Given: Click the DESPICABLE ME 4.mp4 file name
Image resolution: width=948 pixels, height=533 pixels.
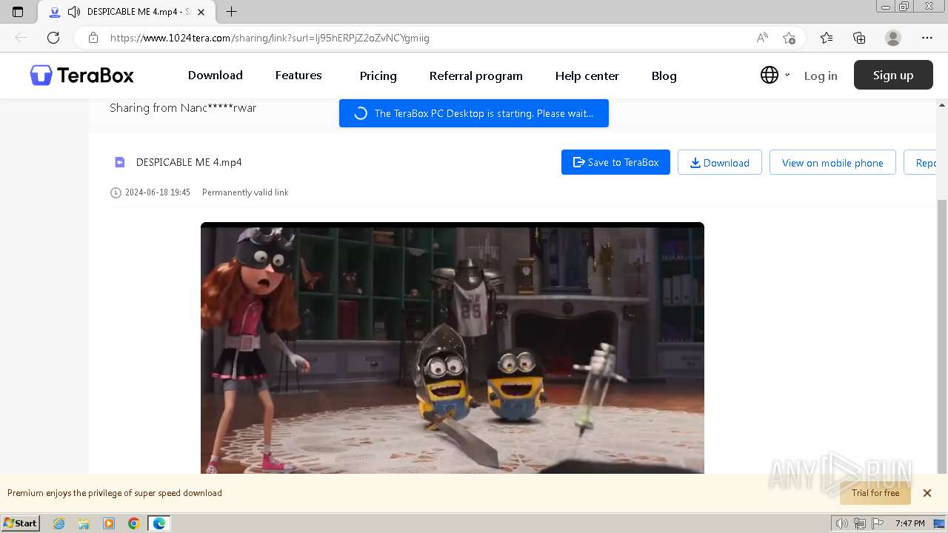Looking at the screenshot, I should coord(189,162).
